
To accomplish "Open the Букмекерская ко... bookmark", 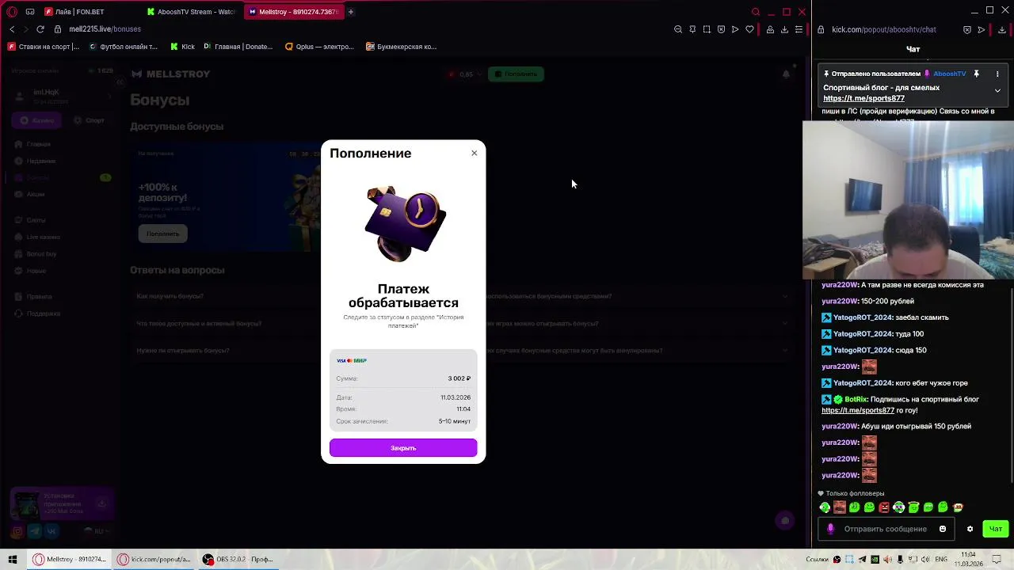I will coord(401,47).
